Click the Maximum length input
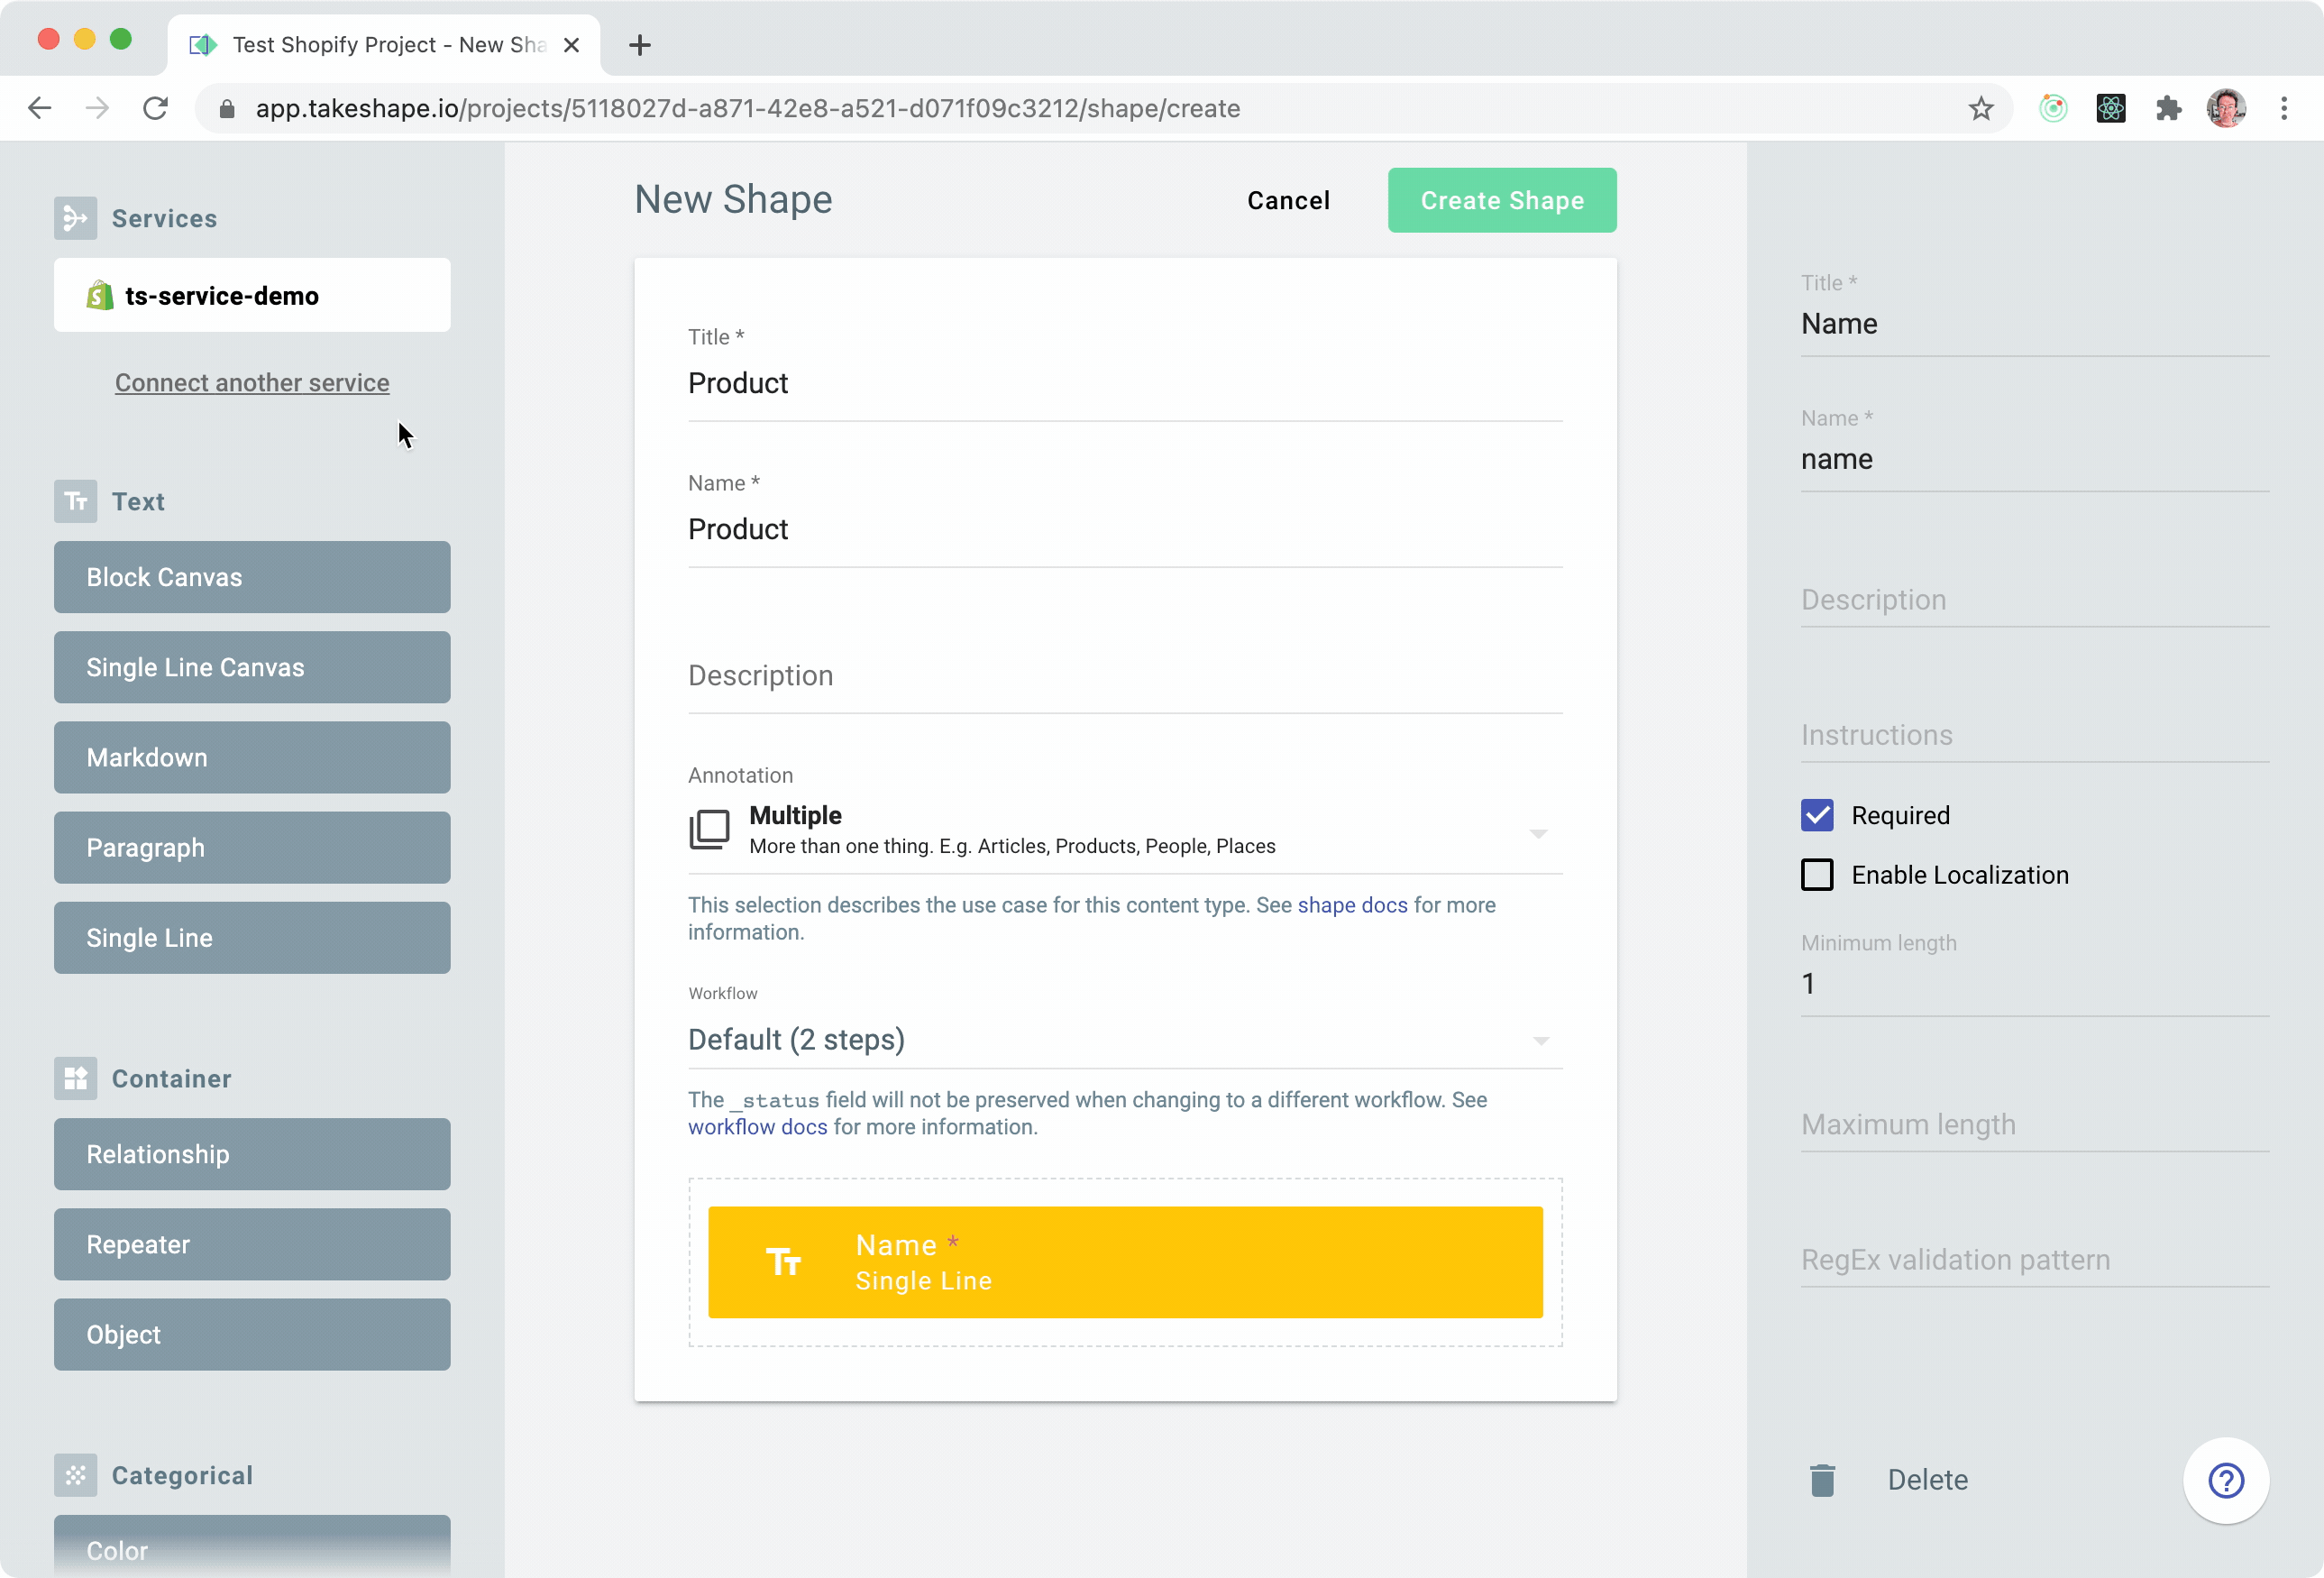The width and height of the screenshot is (2324, 1578). tap(2034, 1124)
